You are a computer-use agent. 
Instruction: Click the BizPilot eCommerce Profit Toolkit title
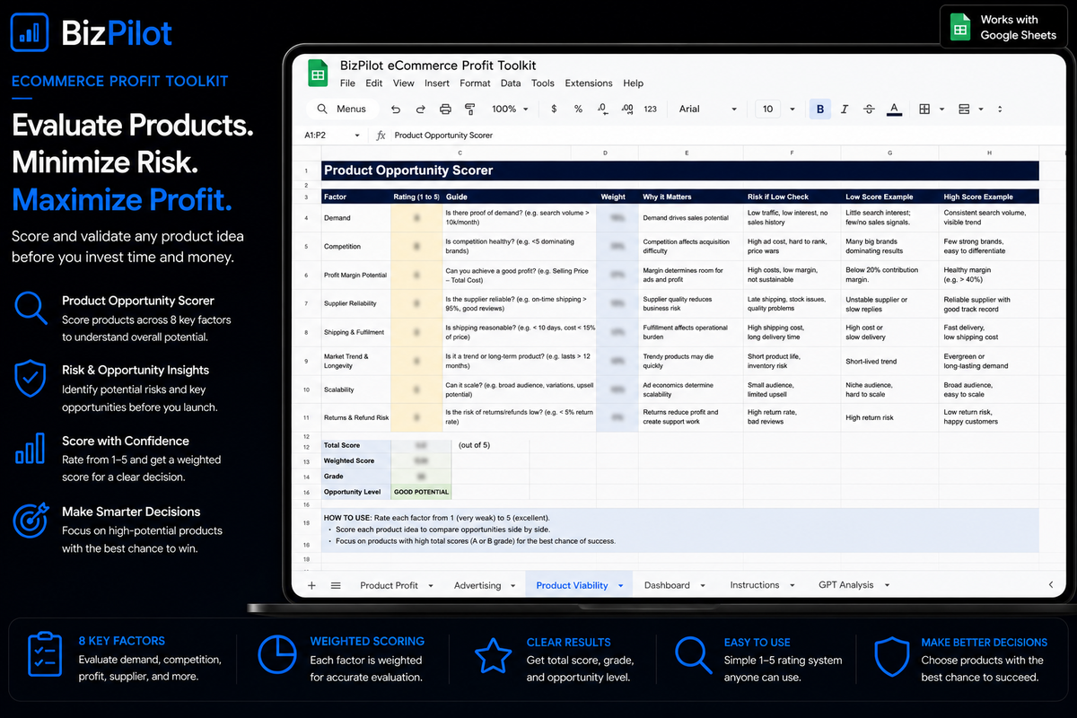(x=438, y=66)
